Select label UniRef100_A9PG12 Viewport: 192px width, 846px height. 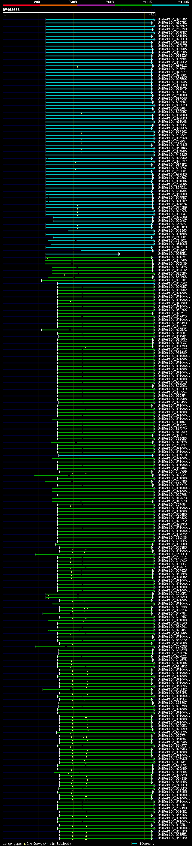[172, 66]
